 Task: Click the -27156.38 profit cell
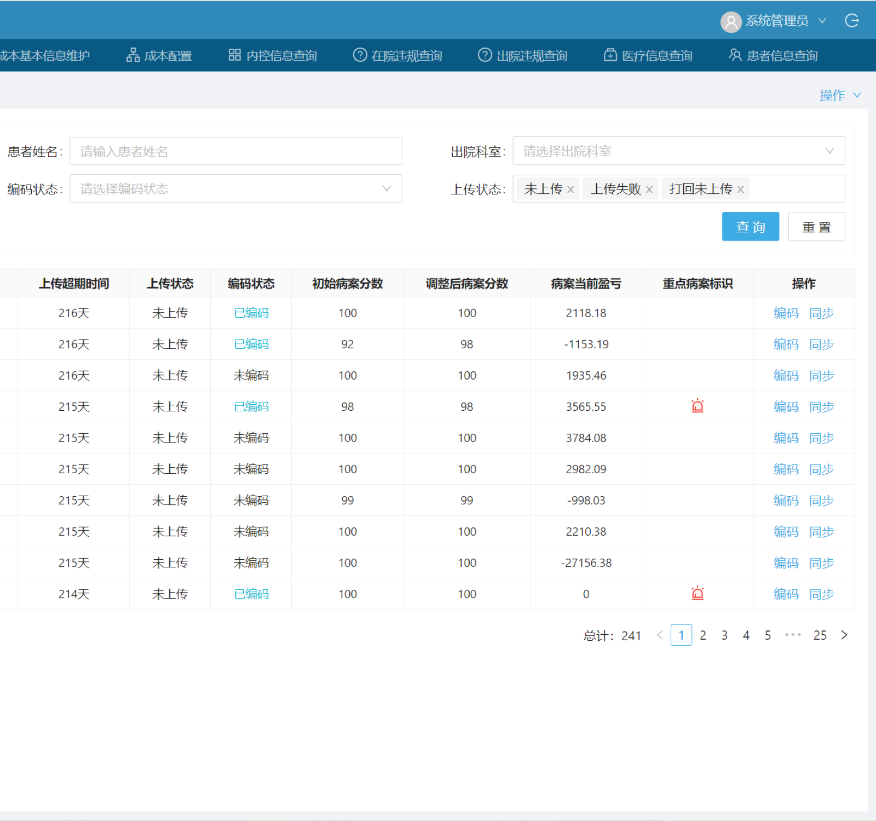(x=586, y=562)
